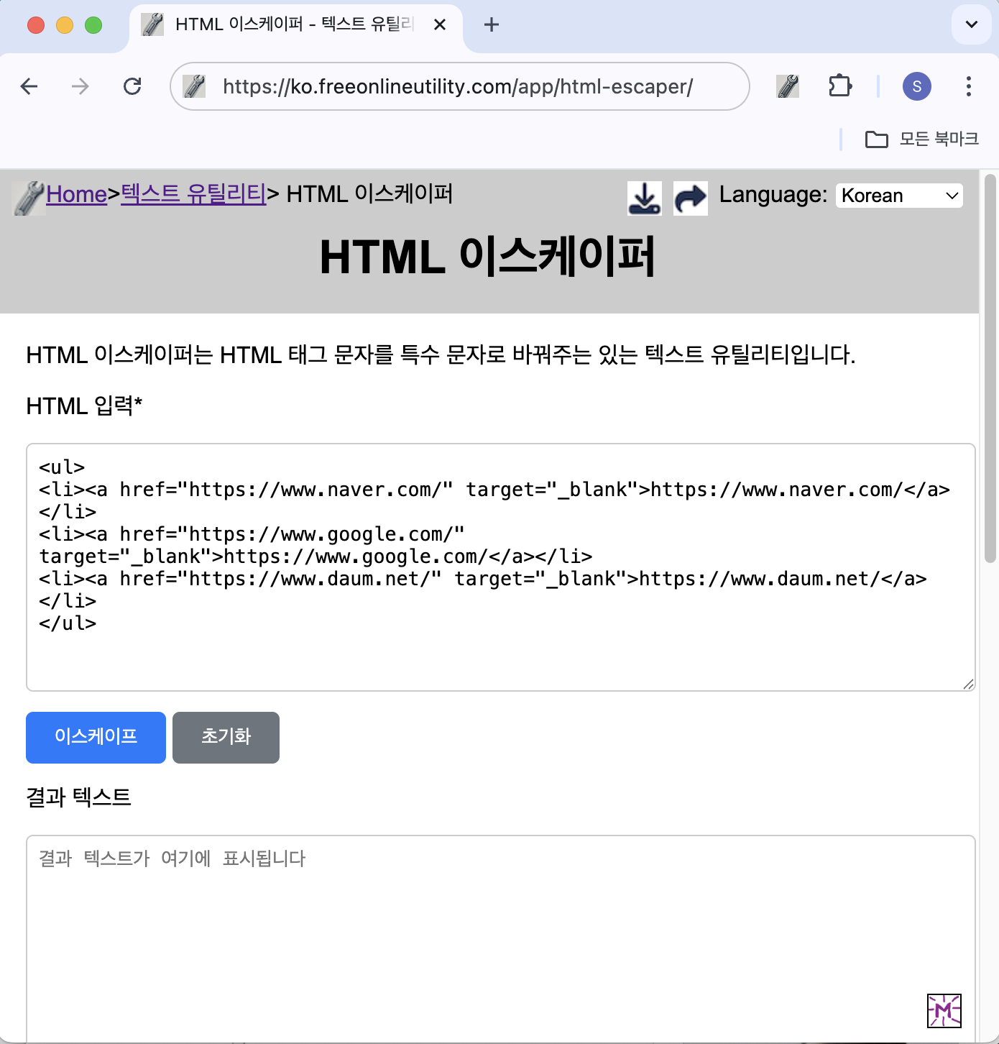This screenshot has height=1044, width=999.
Task: Click the HTML 이스케이퍼 page heading
Action: [488, 257]
